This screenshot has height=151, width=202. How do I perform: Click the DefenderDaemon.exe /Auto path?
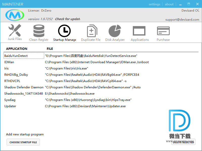[93, 87]
